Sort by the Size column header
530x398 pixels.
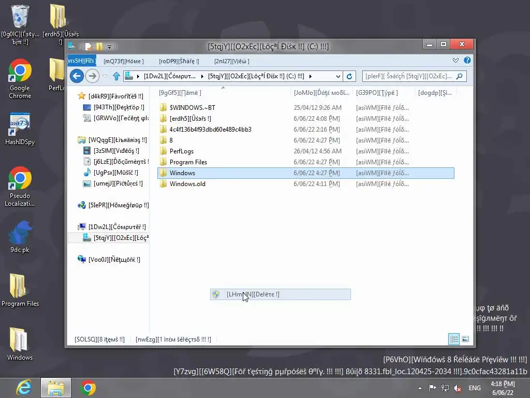[x=435, y=93]
